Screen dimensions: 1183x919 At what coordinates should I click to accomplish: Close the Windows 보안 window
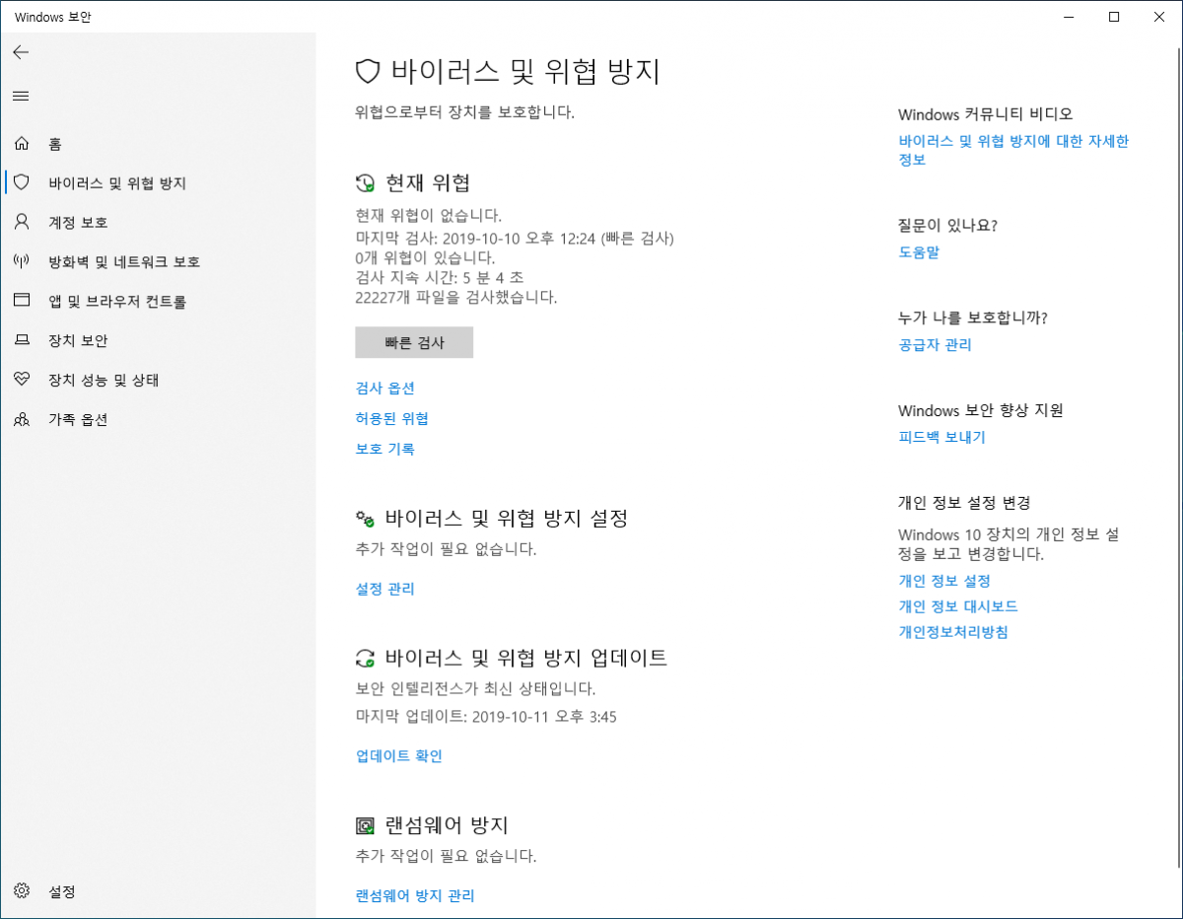point(1159,17)
